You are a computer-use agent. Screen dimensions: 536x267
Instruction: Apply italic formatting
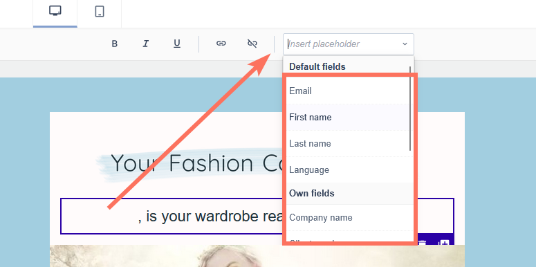[146, 44]
